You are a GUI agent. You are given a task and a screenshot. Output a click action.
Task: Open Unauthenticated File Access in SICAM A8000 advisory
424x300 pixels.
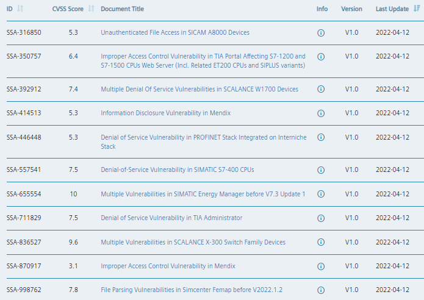(175, 32)
